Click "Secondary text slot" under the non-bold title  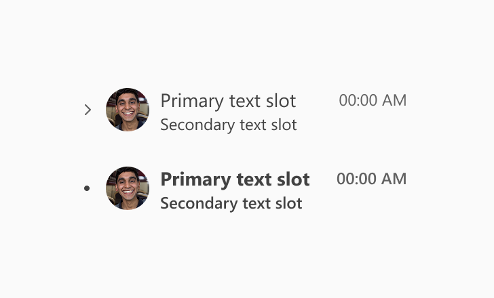point(229,125)
